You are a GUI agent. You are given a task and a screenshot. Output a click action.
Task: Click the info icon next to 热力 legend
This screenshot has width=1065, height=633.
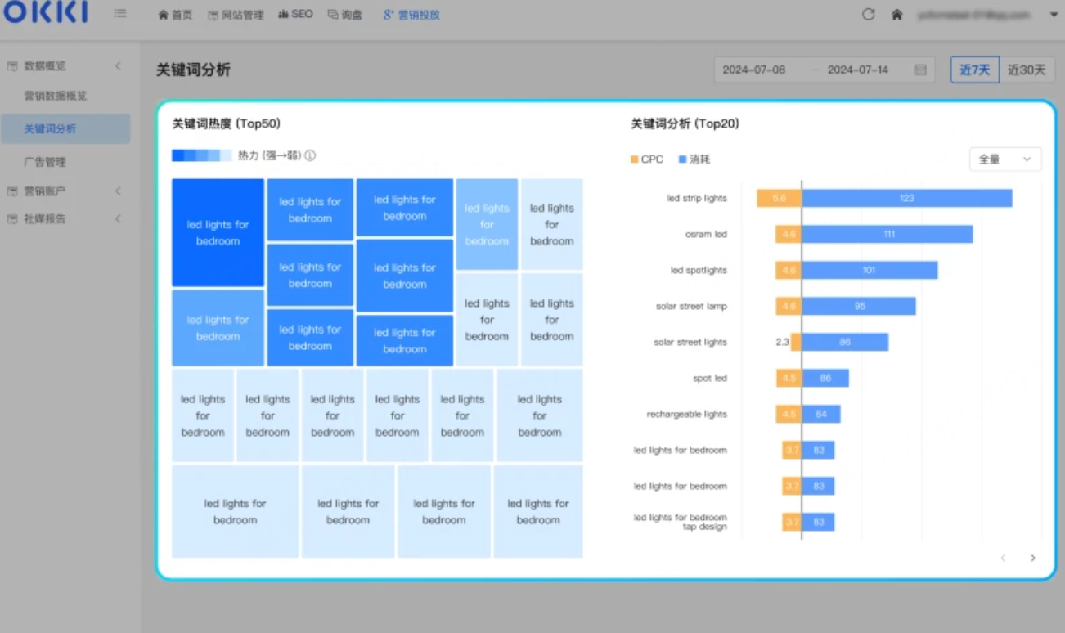point(310,155)
